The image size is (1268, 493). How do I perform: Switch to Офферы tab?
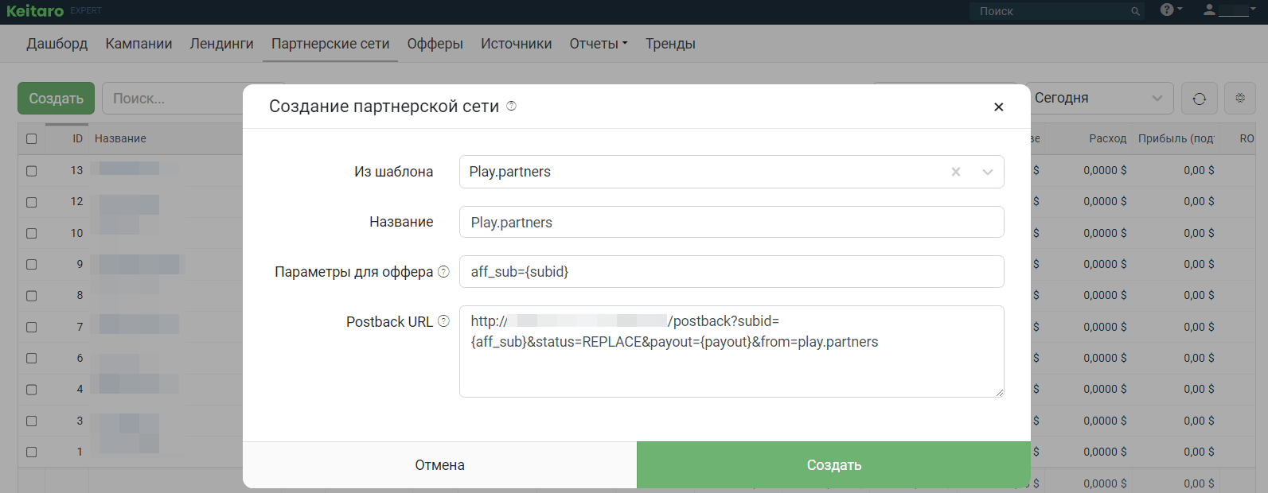(435, 44)
